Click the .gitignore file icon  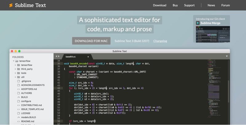click(x=18, y=81)
